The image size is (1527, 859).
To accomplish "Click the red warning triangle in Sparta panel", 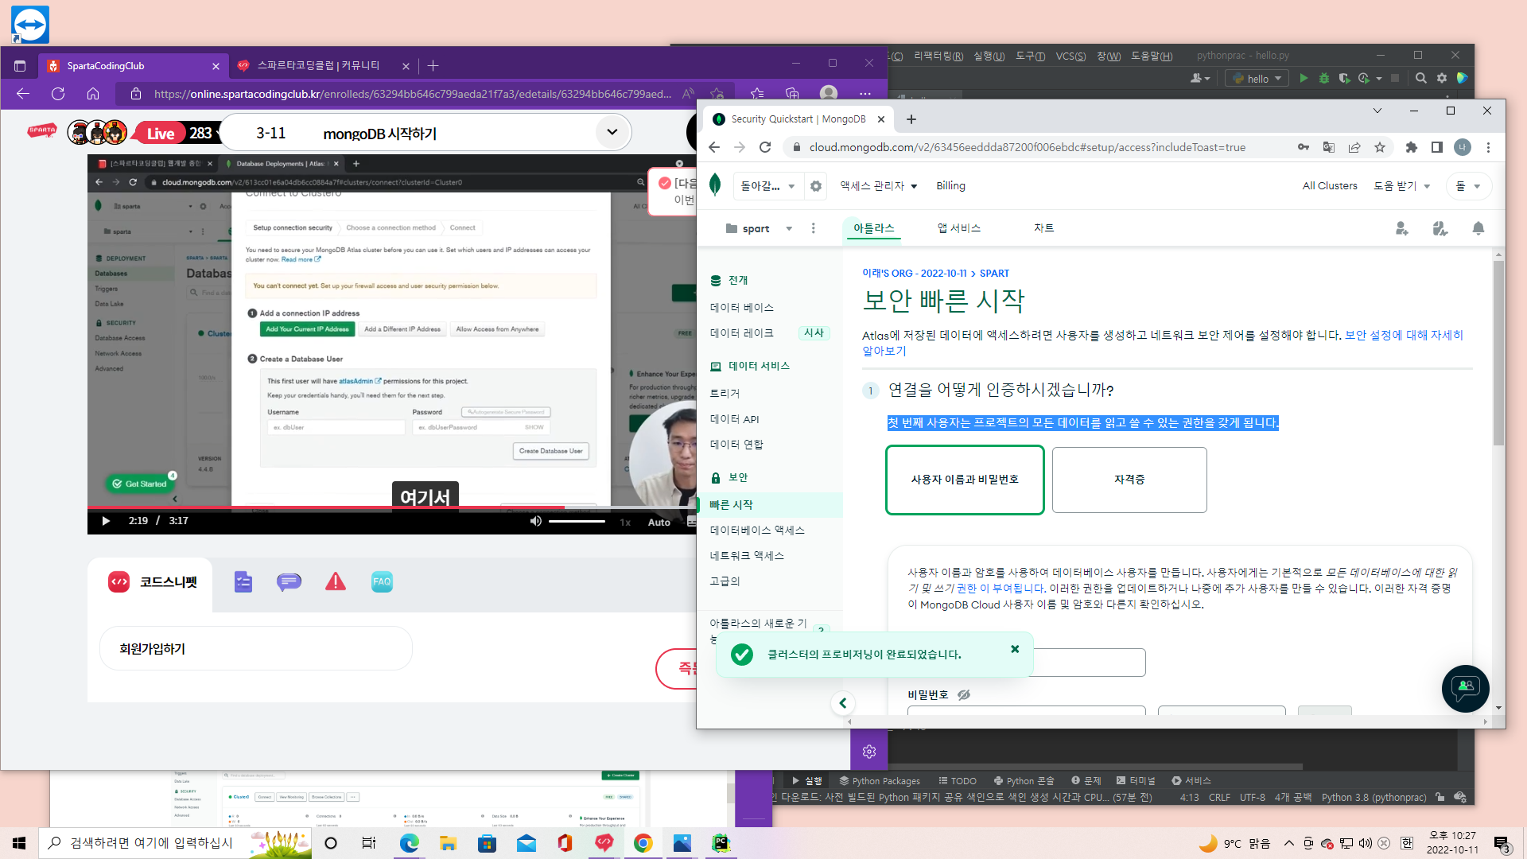I will [336, 581].
